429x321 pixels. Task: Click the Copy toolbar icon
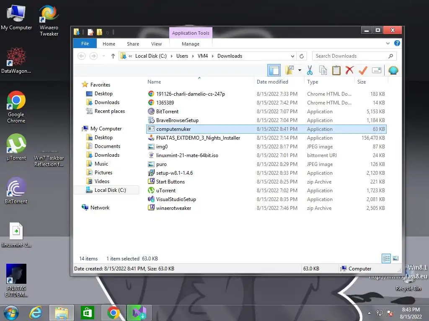pyautogui.click(x=323, y=70)
